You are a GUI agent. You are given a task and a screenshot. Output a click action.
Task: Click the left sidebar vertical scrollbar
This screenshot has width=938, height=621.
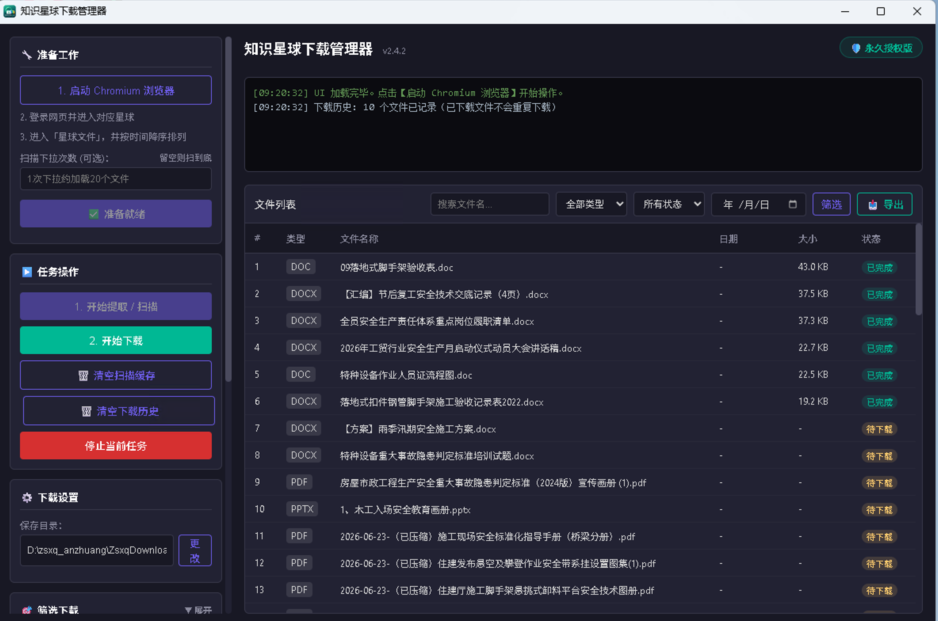pyautogui.click(x=228, y=209)
